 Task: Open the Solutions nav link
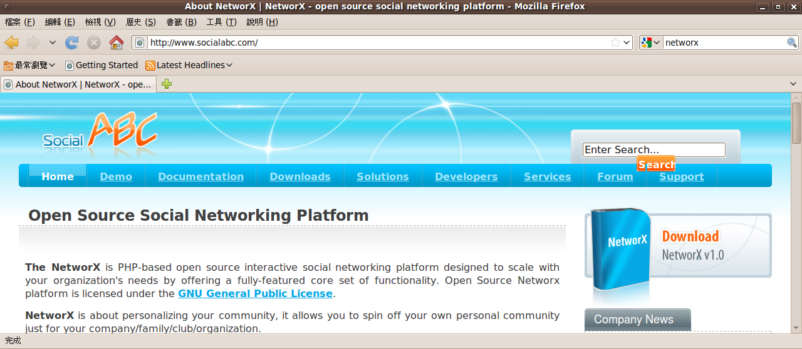click(383, 176)
